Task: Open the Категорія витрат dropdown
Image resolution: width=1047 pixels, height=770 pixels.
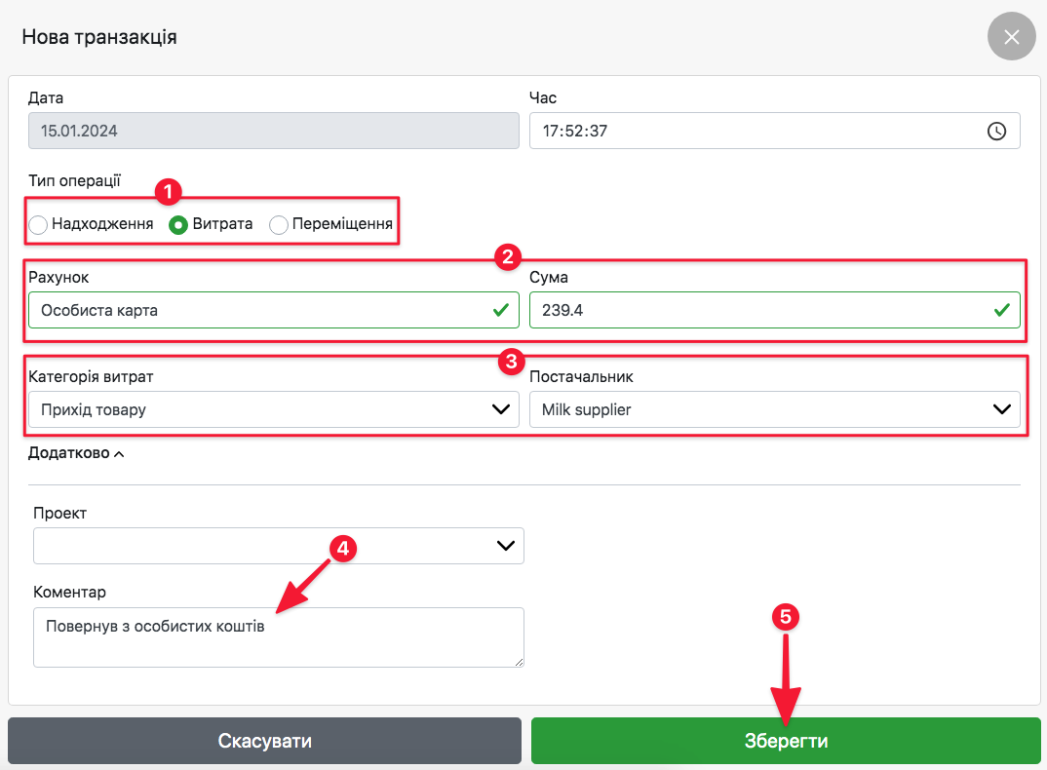Action: (273, 409)
